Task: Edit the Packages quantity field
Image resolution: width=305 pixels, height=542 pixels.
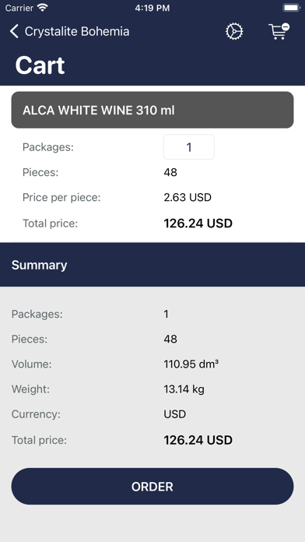Action: coord(189,147)
